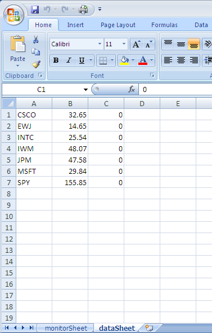Click the Calibri font name box
Screen dimensions: 212x333
pyautogui.click(x=74, y=44)
